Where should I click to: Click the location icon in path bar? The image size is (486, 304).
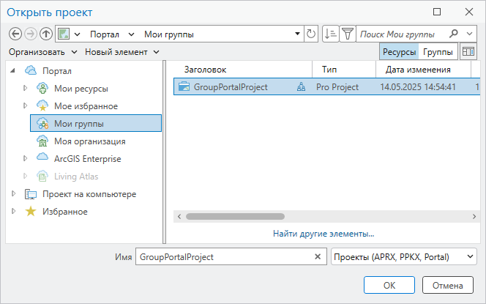point(64,34)
